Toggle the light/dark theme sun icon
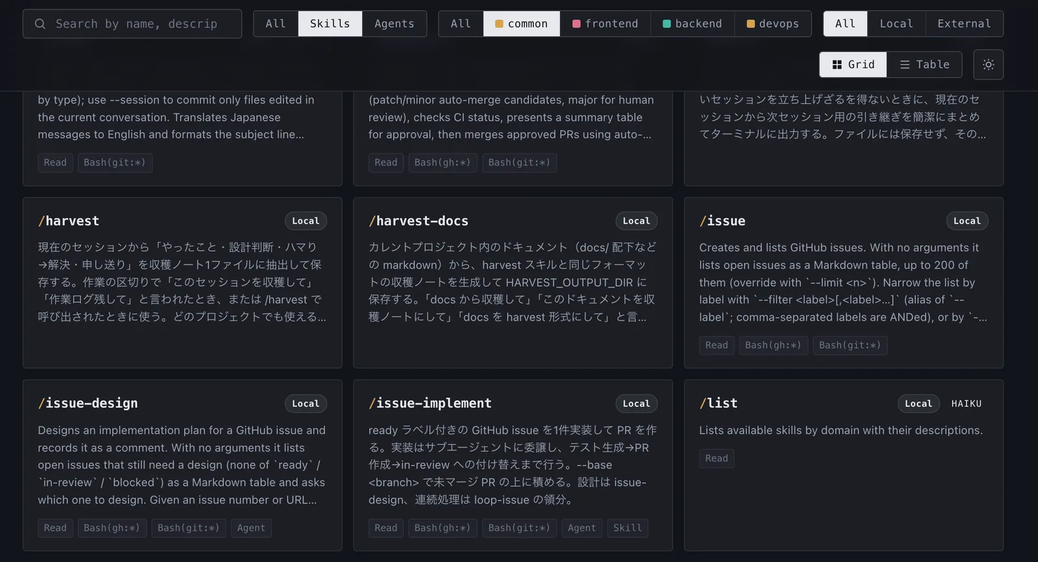 tap(988, 65)
